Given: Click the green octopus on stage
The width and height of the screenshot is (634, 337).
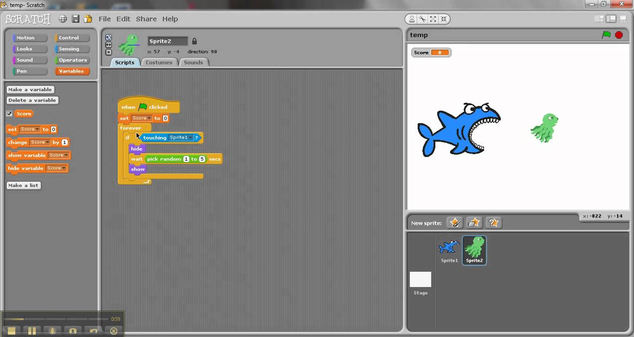Looking at the screenshot, I should (x=545, y=127).
